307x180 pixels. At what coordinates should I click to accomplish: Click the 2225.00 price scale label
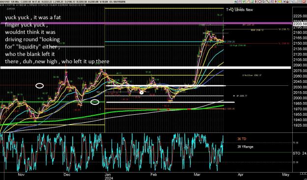click(x=300, y=16)
